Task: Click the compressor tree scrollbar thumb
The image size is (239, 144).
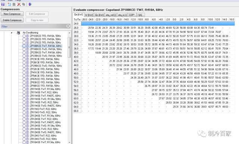Action: (x=69, y=47)
